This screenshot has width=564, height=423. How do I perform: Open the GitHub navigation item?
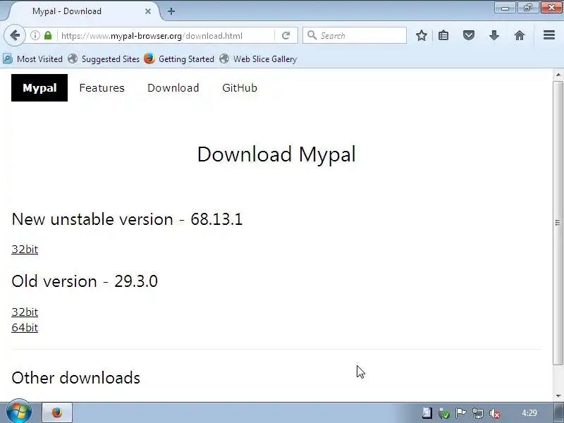(240, 88)
